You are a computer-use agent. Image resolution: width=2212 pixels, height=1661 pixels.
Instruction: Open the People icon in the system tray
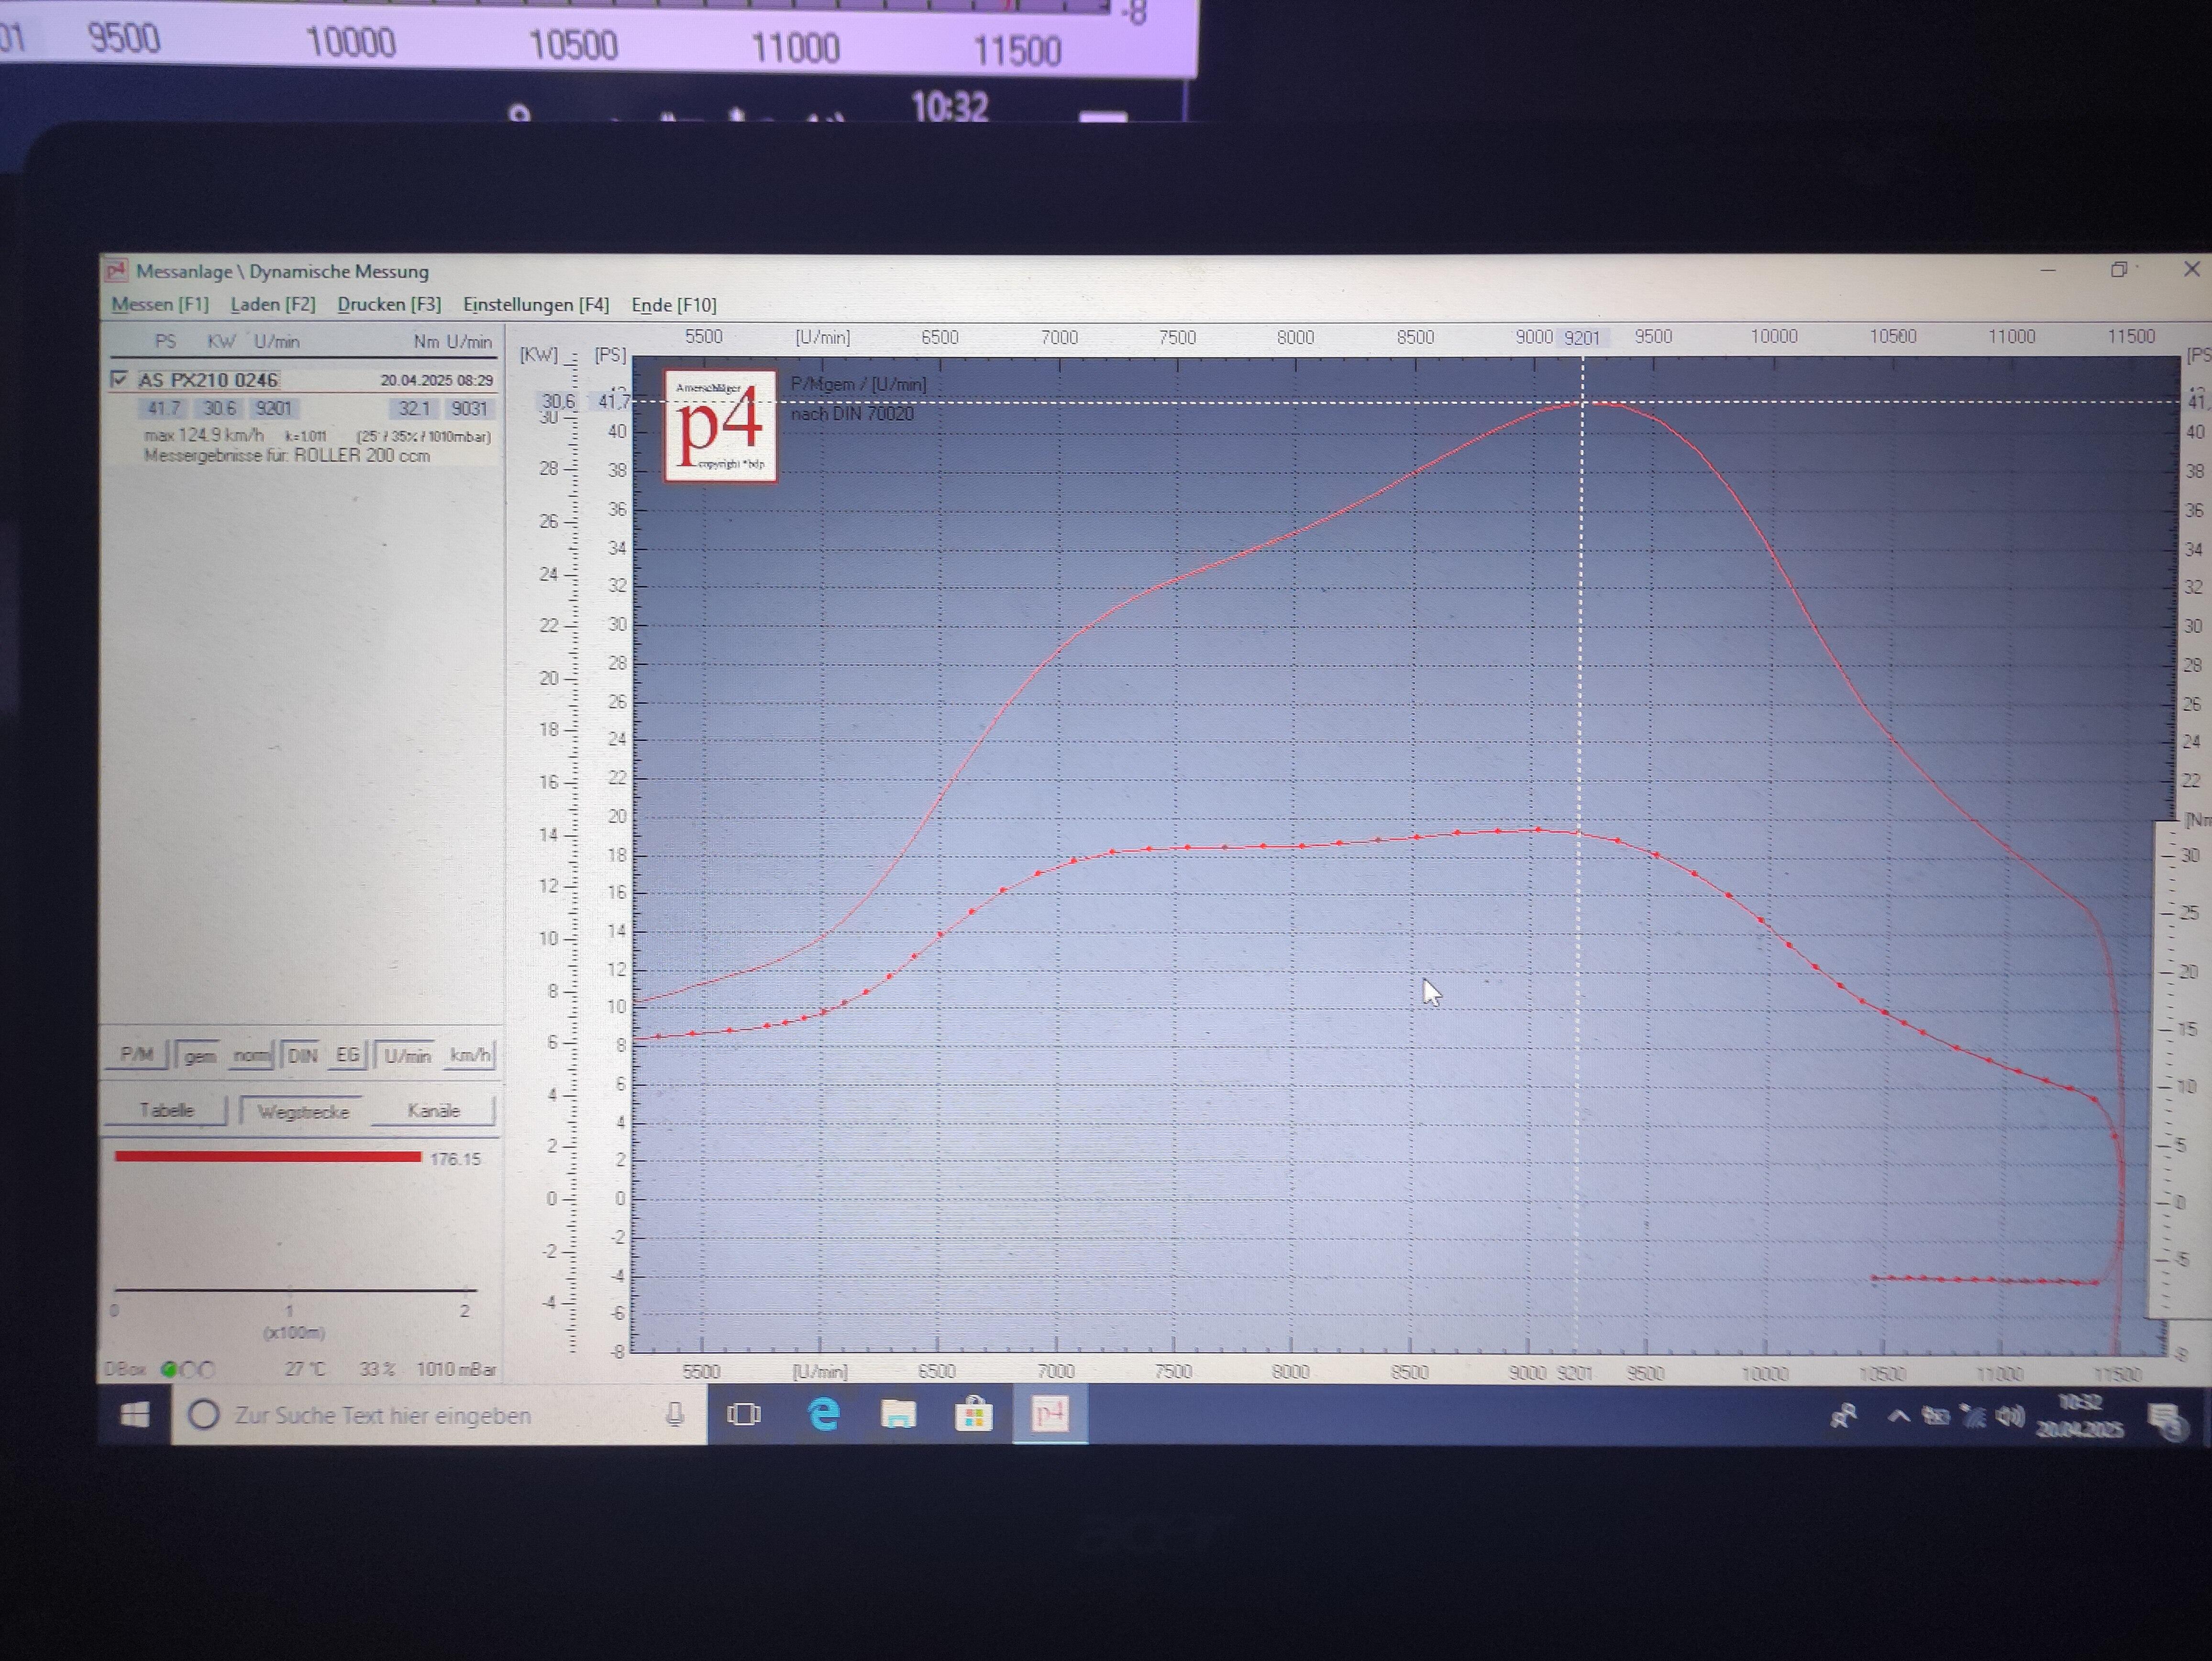coord(1843,1415)
